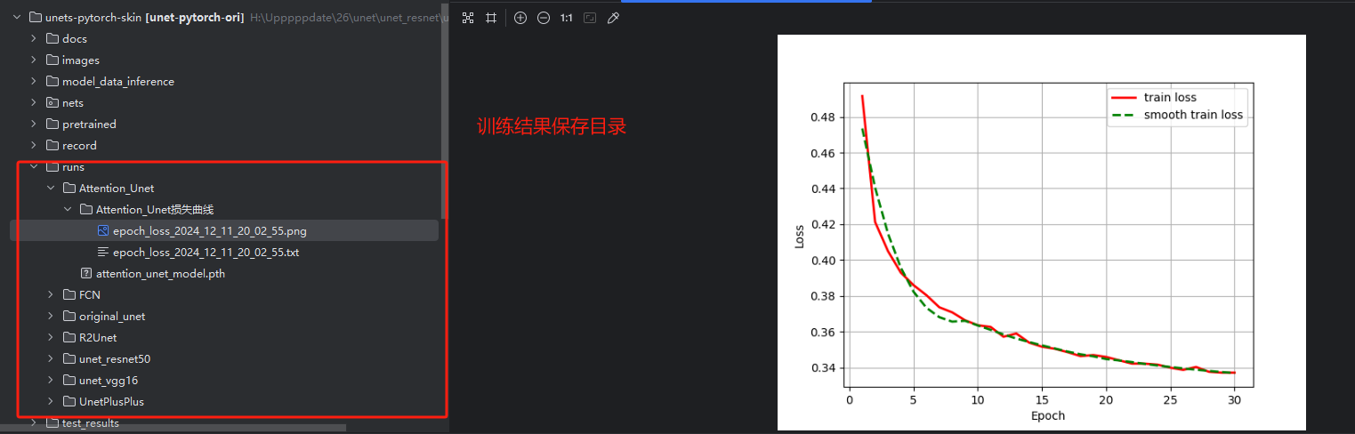Expand the record folder arrow
Screen dimensions: 1355x434
(34, 145)
